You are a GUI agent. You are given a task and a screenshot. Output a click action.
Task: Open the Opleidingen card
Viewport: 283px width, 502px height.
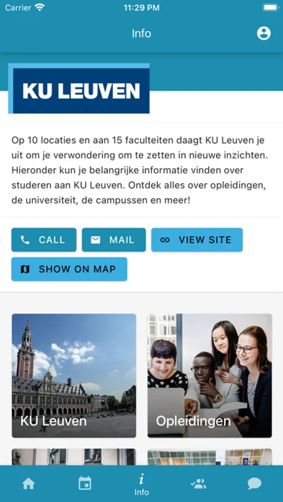click(x=210, y=375)
